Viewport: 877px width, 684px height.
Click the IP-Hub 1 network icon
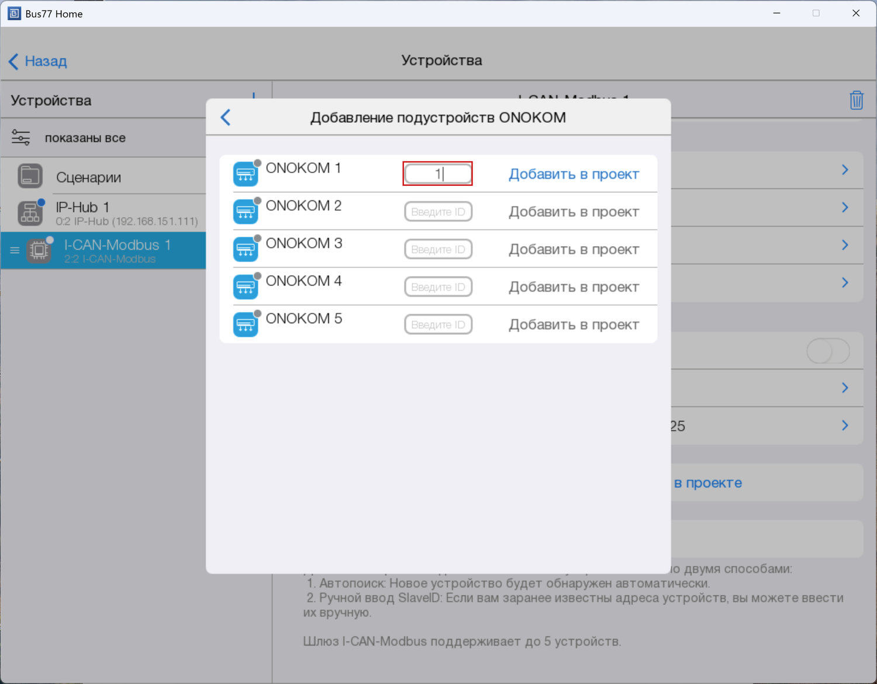click(x=30, y=213)
